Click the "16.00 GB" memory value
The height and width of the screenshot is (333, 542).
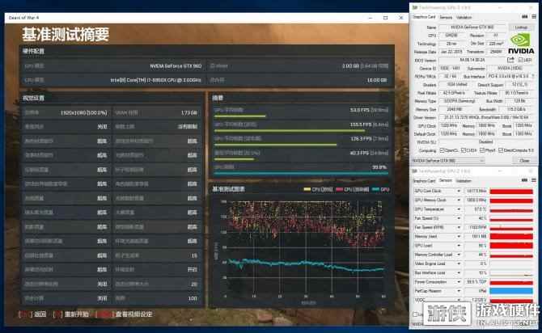tap(377, 80)
